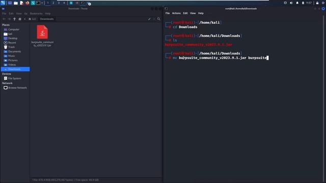Check the battery icon in panel
This screenshot has width=326, height=183.
tap(303, 3)
